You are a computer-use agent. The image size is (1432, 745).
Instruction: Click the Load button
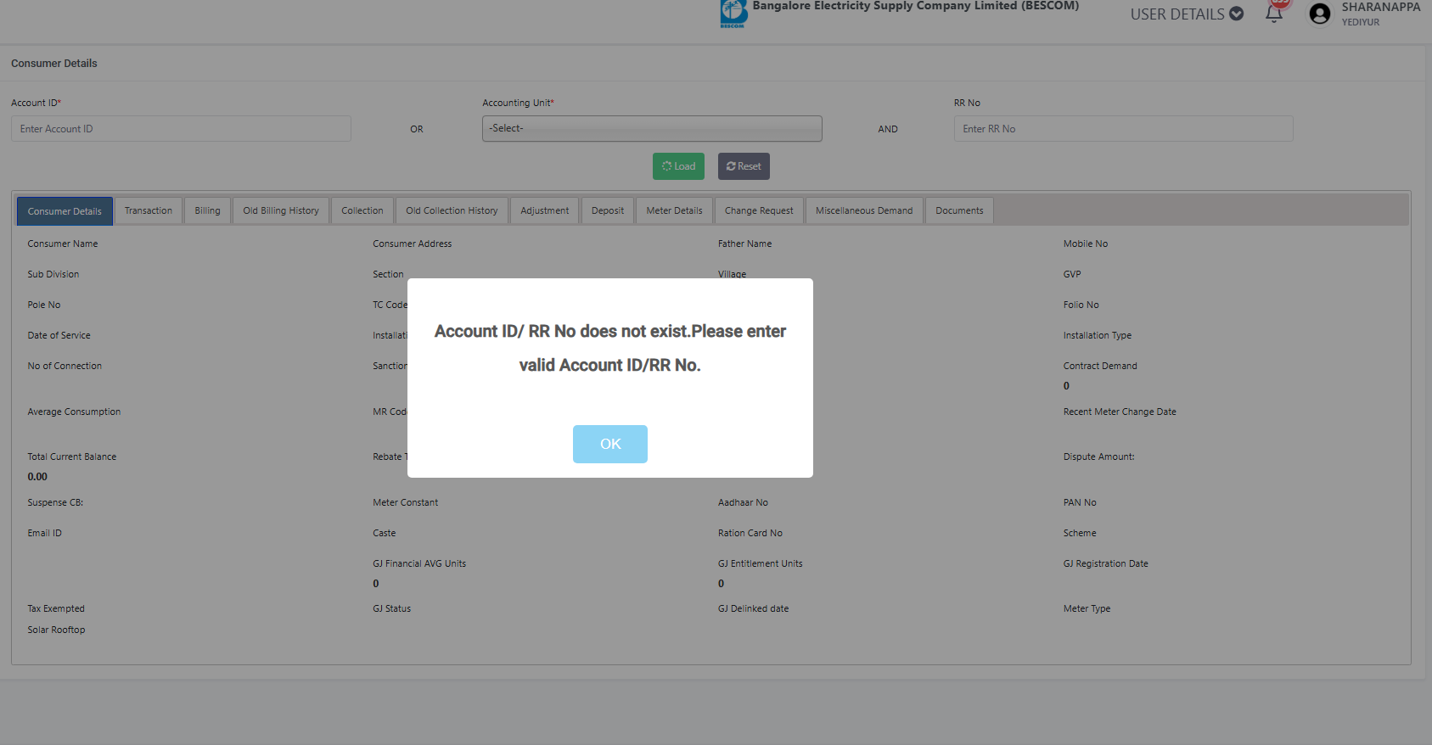pyautogui.click(x=678, y=166)
